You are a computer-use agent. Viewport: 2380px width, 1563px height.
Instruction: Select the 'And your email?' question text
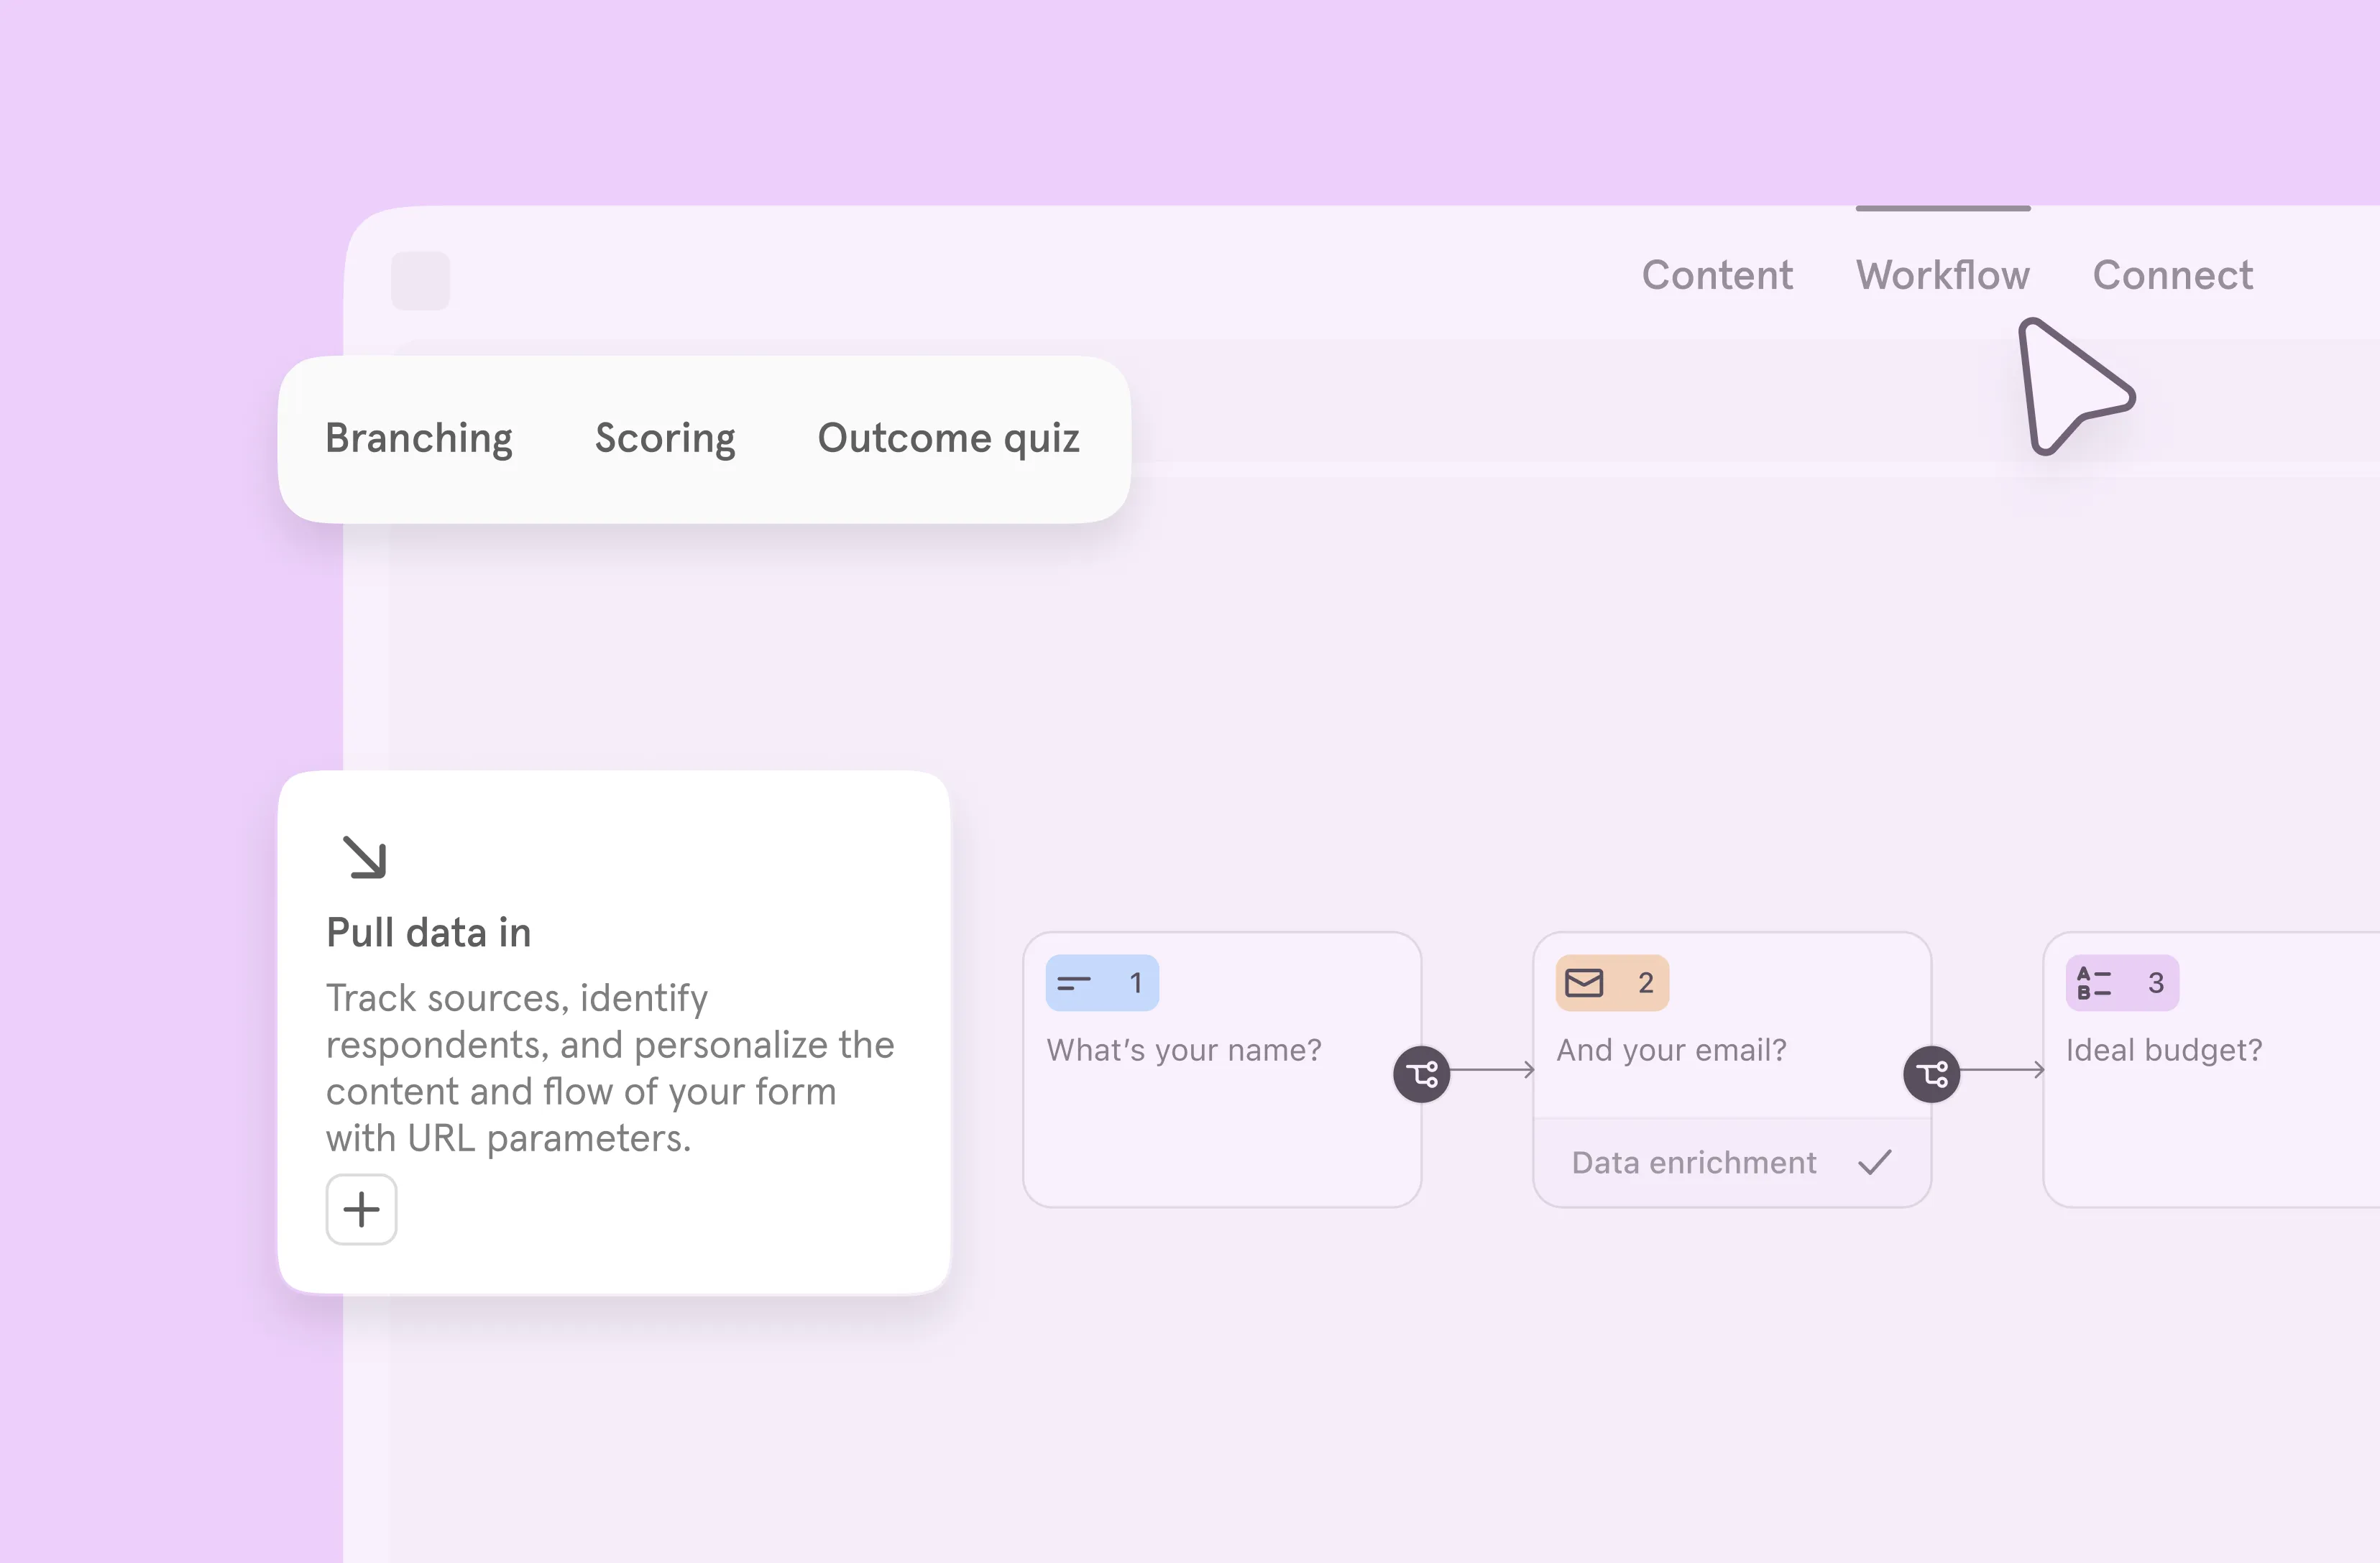coord(1671,1050)
